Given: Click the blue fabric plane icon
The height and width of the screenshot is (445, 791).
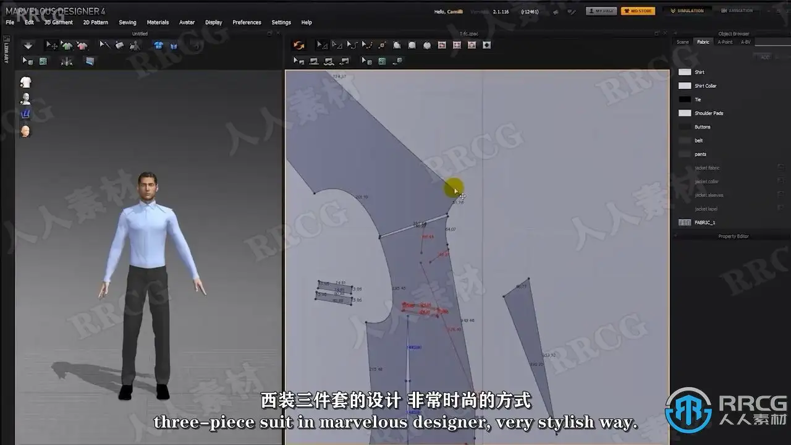Looking at the screenshot, I should 90,61.
